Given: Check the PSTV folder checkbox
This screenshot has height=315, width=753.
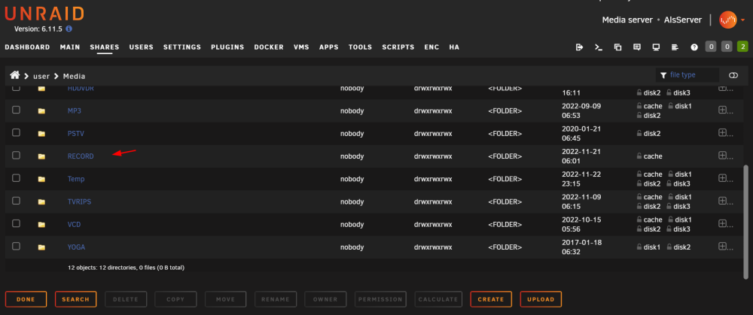Looking at the screenshot, I should click(16, 132).
